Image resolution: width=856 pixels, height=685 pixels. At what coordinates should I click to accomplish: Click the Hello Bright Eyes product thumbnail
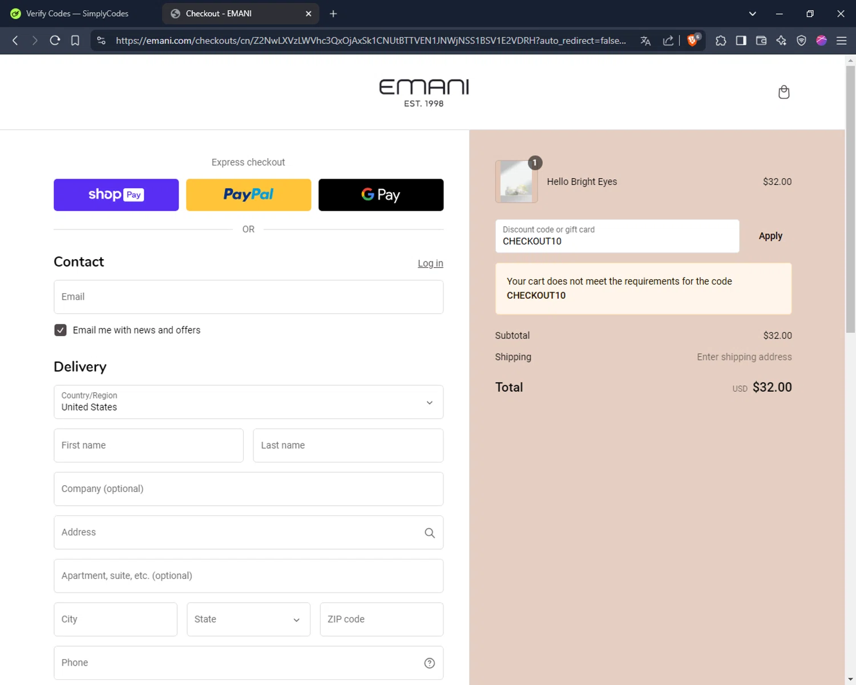(516, 182)
